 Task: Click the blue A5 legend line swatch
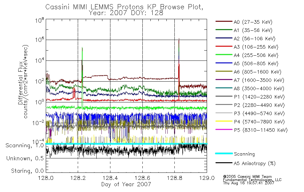224,63
